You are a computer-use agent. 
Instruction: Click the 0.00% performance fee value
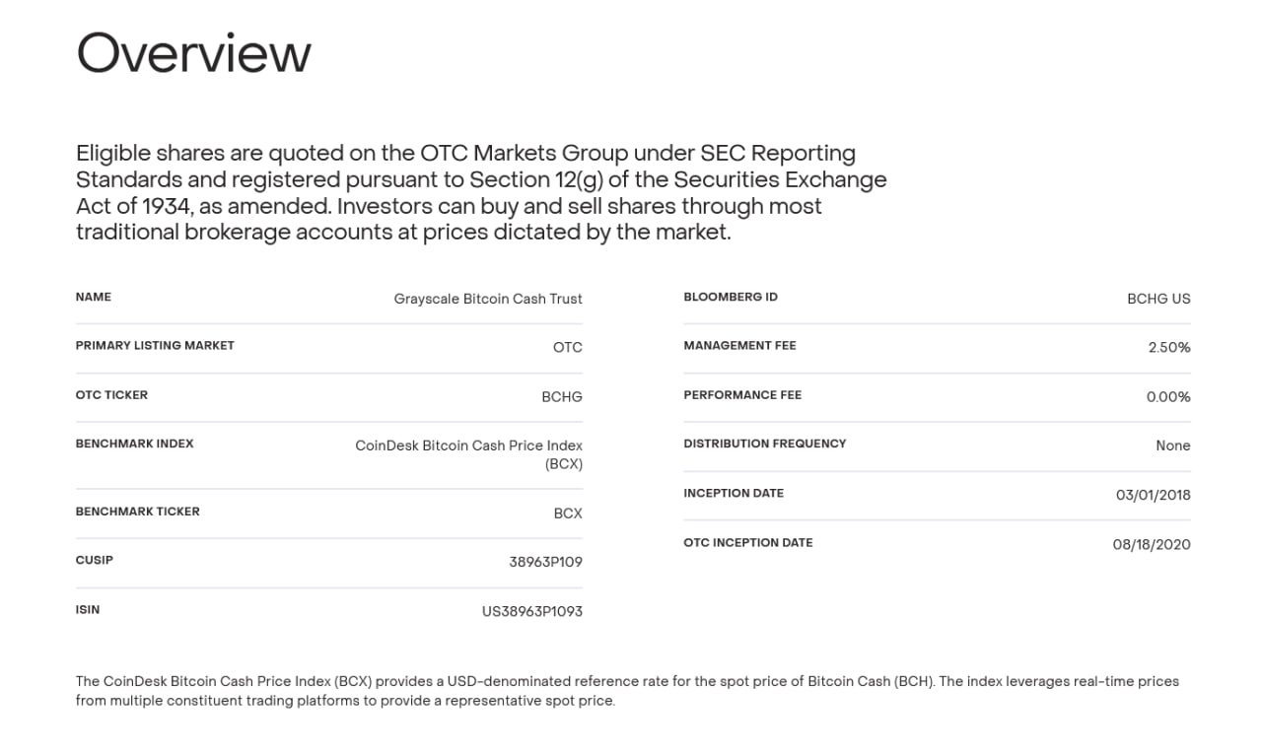[1168, 397]
